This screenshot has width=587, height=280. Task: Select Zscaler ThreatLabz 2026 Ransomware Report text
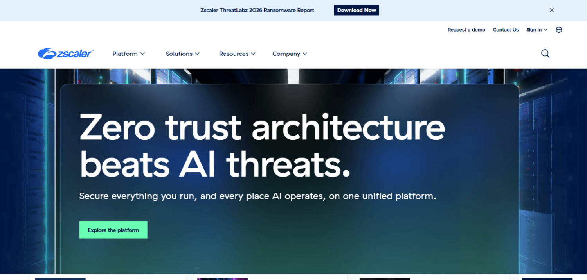tap(257, 10)
